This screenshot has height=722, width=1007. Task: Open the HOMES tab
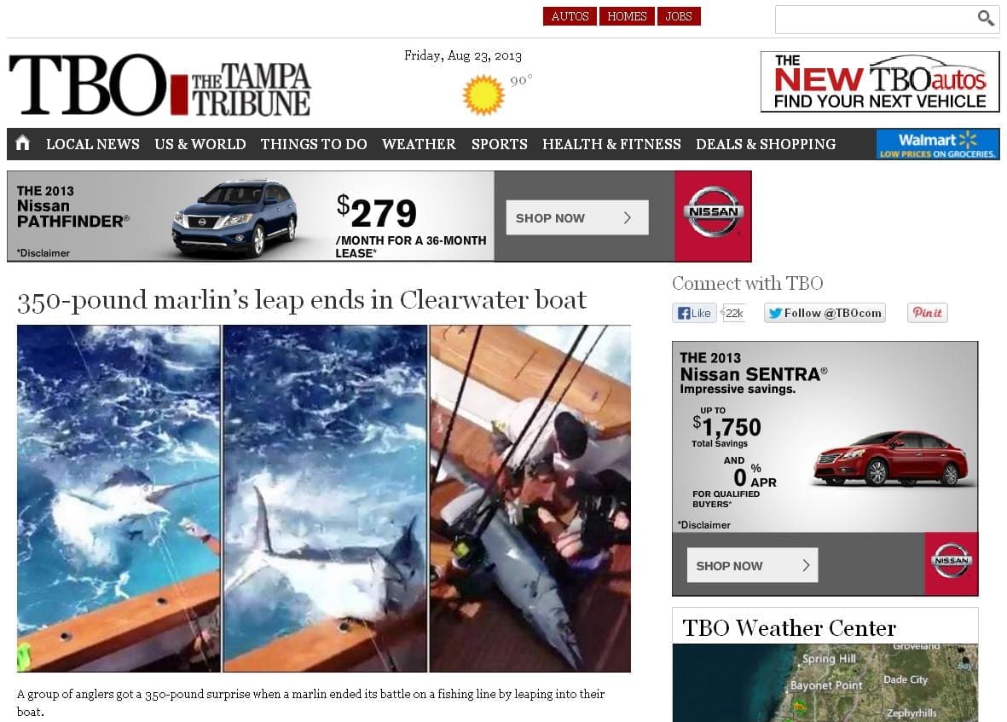[x=627, y=16]
